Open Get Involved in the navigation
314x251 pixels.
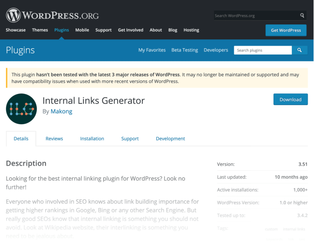(x=130, y=30)
